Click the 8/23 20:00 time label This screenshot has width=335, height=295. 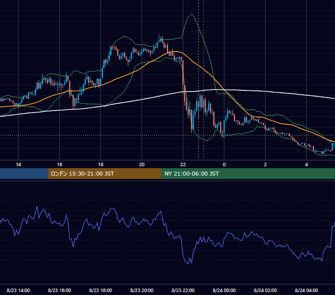point(142,290)
